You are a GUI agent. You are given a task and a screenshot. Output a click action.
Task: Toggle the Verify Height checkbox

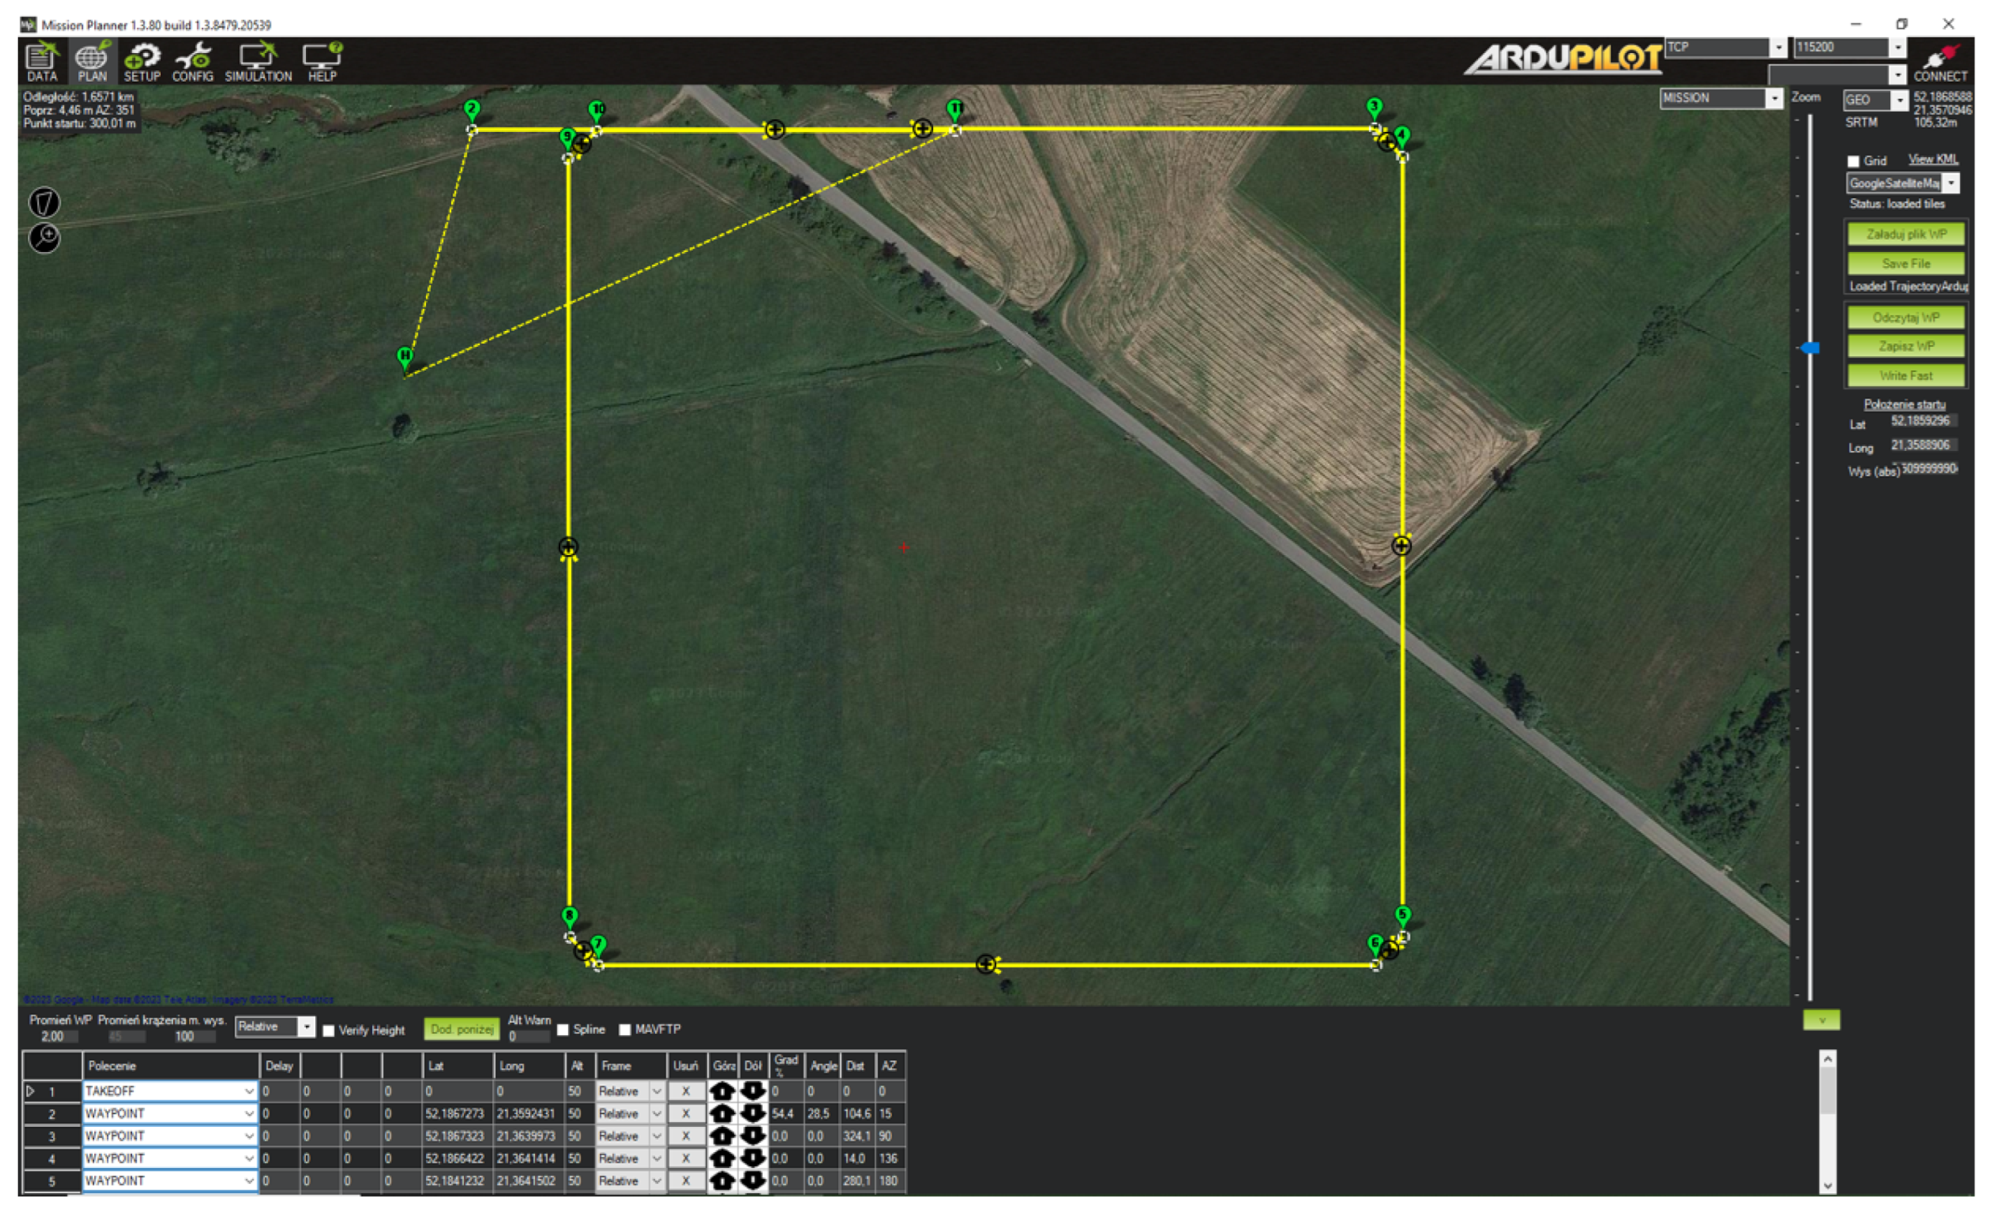pyautogui.click(x=328, y=1030)
